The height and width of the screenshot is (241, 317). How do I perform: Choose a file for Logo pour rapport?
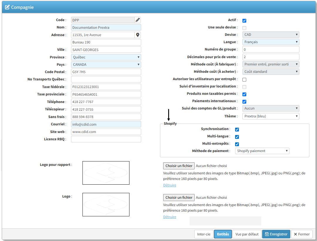[x=179, y=166]
